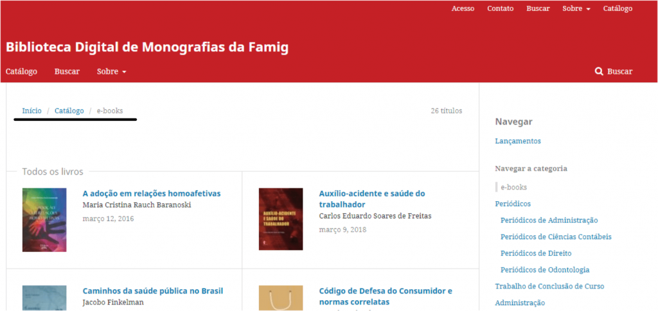Expand the Sobre menu below site title
Screen dimensions: 658x311
point(111,71)
